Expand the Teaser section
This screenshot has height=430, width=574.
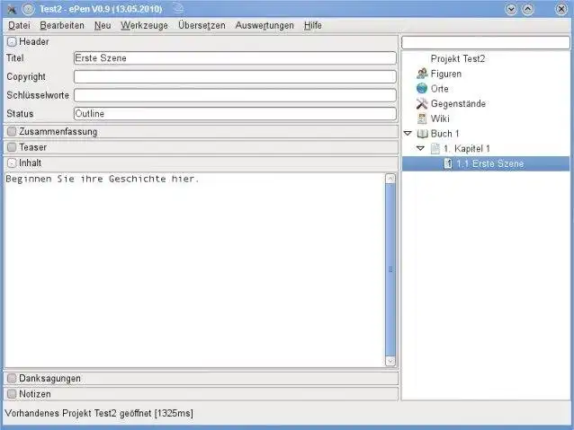[12, 147]
